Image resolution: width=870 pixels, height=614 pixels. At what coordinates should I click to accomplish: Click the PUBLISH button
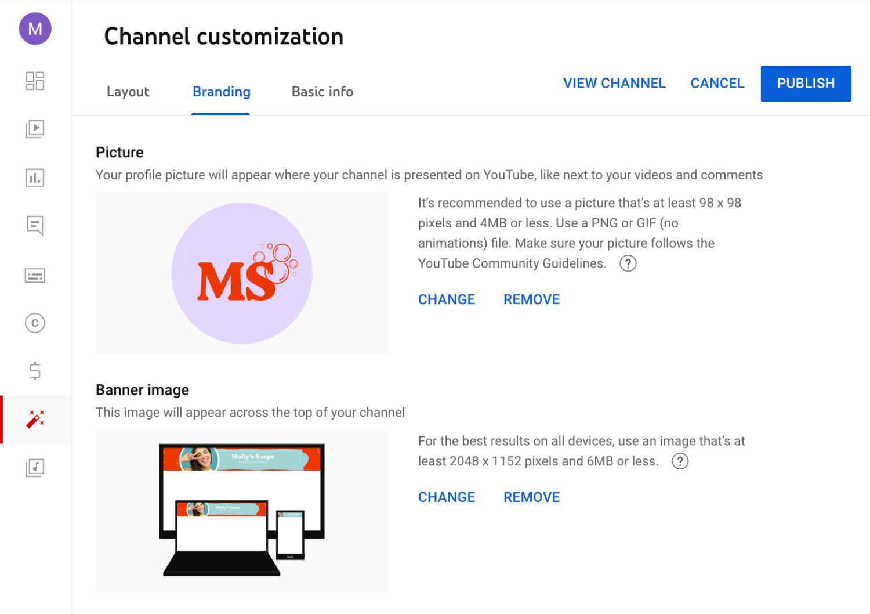[x=806, y=83]
